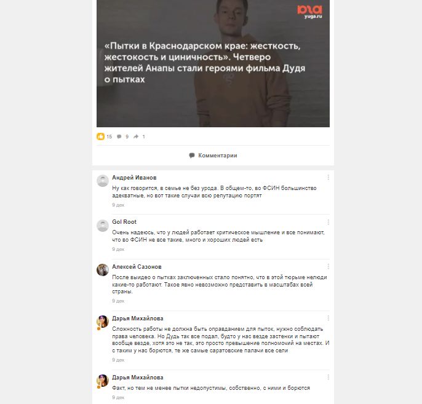Open three-dot menu on Дарья Михайлова's long comment

pos(328,319)
